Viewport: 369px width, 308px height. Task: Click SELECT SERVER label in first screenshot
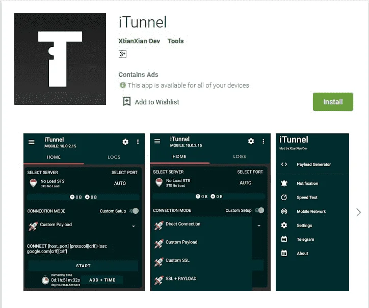42,173
